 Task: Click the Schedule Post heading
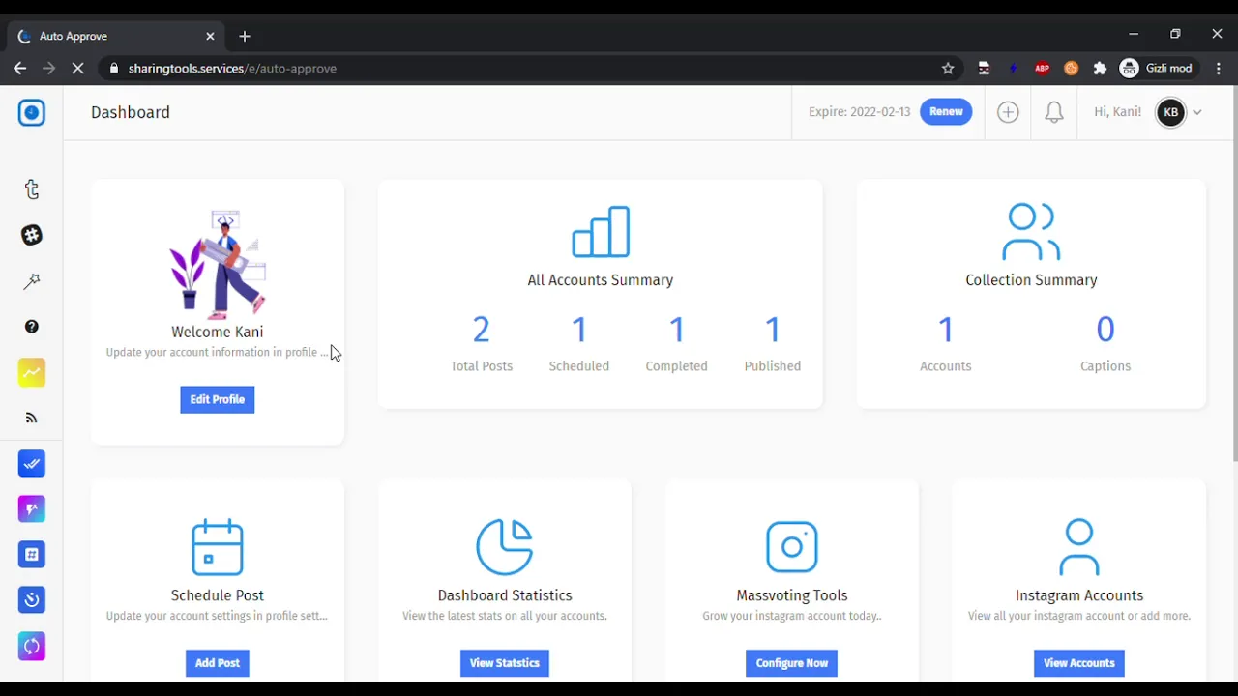[x=218, y=595]
